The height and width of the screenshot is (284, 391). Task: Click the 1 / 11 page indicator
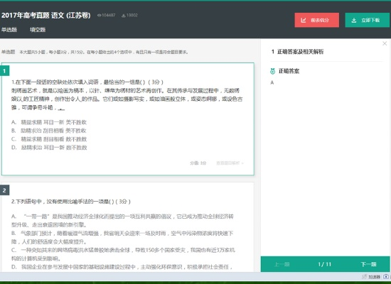click(324, 264)
